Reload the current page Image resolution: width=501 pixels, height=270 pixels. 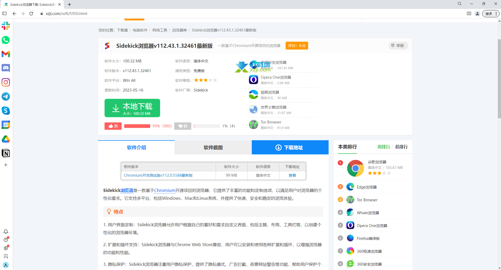point(31,14)
